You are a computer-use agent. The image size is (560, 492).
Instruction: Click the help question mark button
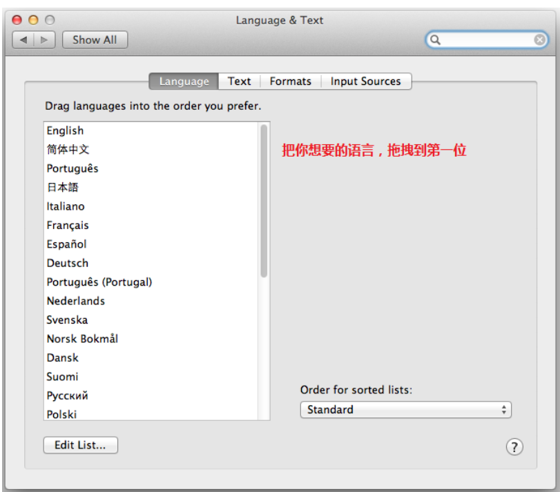pyautogui.click(x=514, y=446)
